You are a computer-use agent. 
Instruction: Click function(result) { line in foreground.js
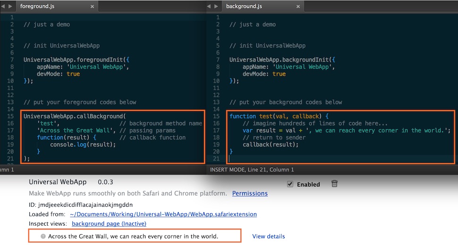pyautogui.click(x=66, y=138)
